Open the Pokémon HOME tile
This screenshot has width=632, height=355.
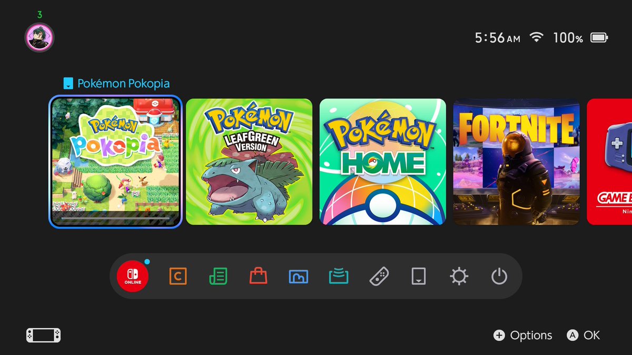(x=383, y=162)
